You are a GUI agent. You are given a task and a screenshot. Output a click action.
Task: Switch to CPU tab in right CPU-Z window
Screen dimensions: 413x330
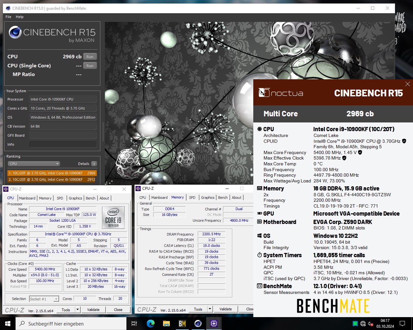143,198
